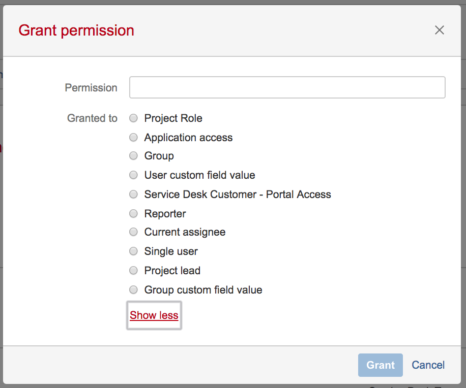Click the Cancel link

[428, 365]
